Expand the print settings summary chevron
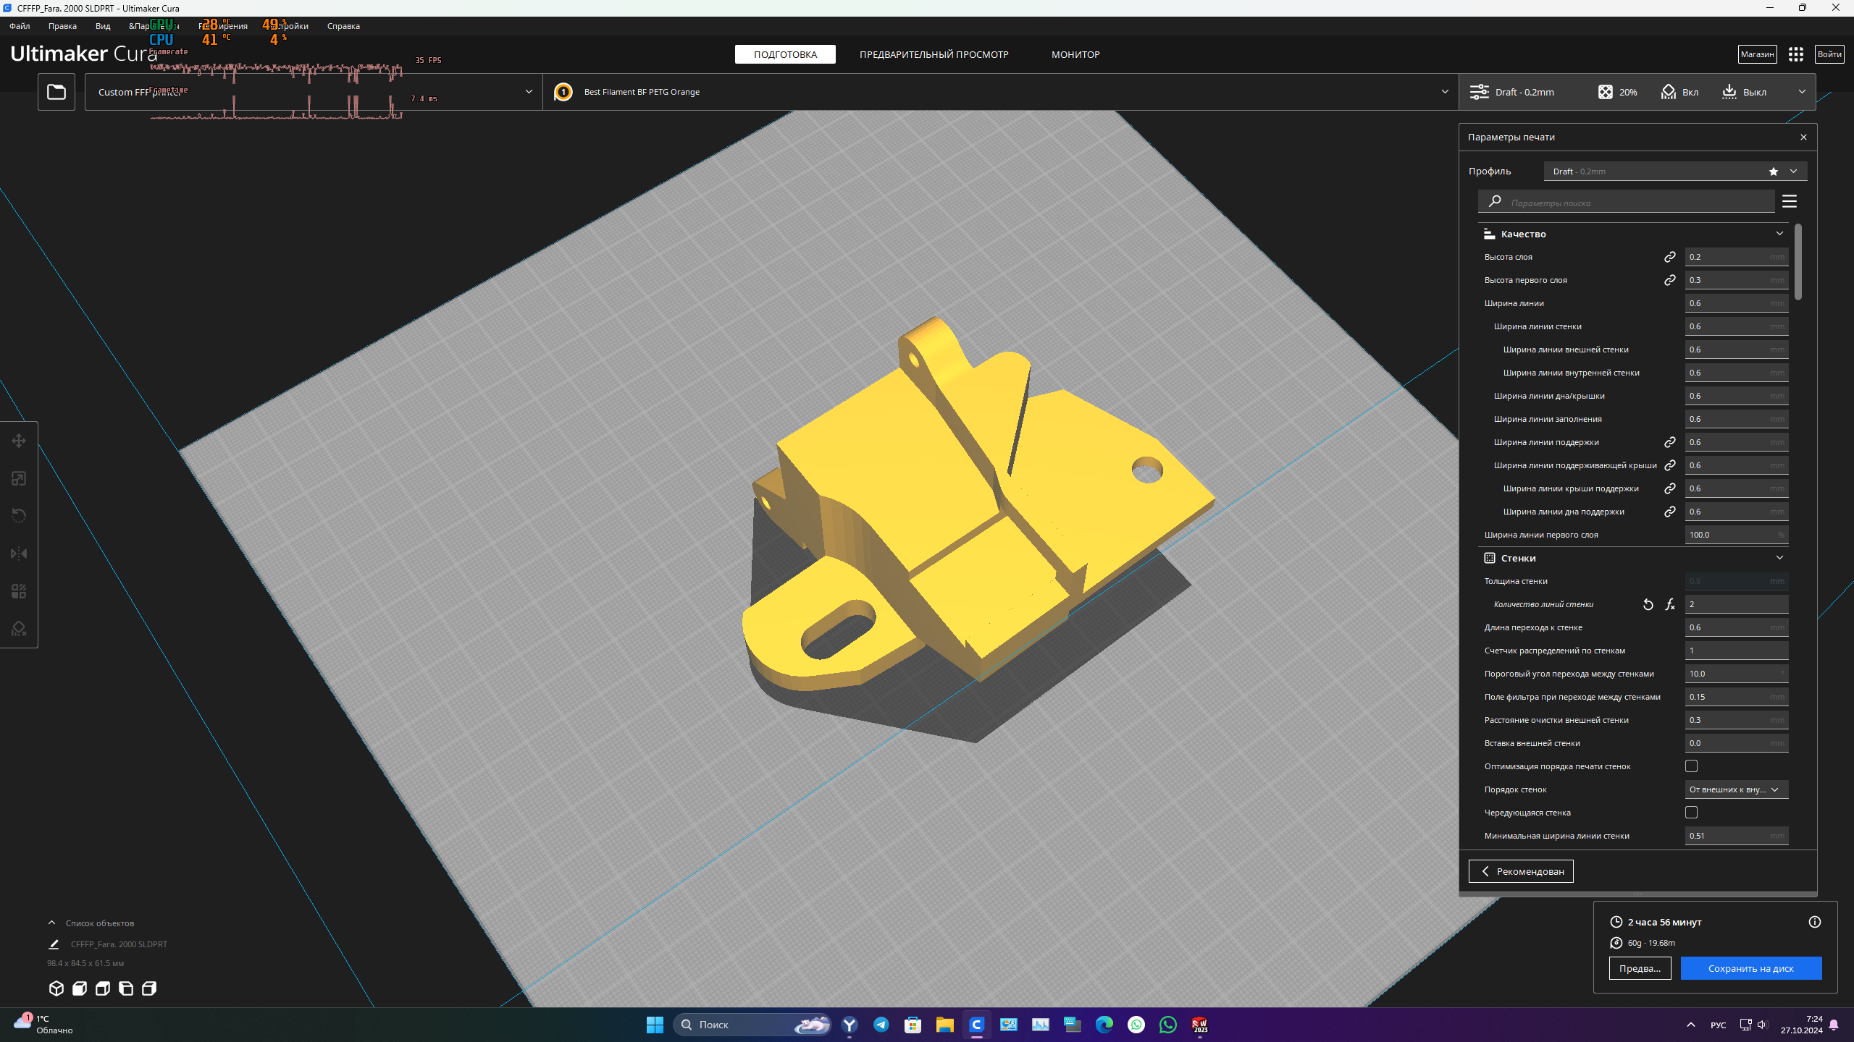 pos(1802,92)
